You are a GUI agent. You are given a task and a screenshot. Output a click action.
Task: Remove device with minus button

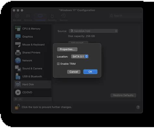point(20,99)
